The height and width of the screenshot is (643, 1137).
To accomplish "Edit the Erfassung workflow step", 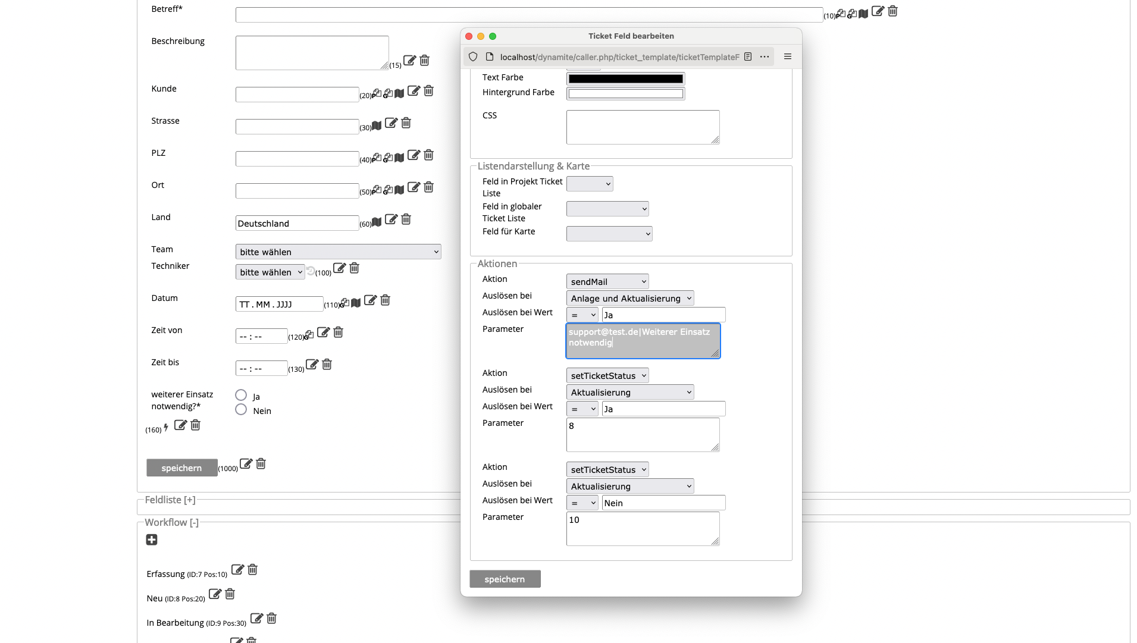I will click(x=237, y=570).
